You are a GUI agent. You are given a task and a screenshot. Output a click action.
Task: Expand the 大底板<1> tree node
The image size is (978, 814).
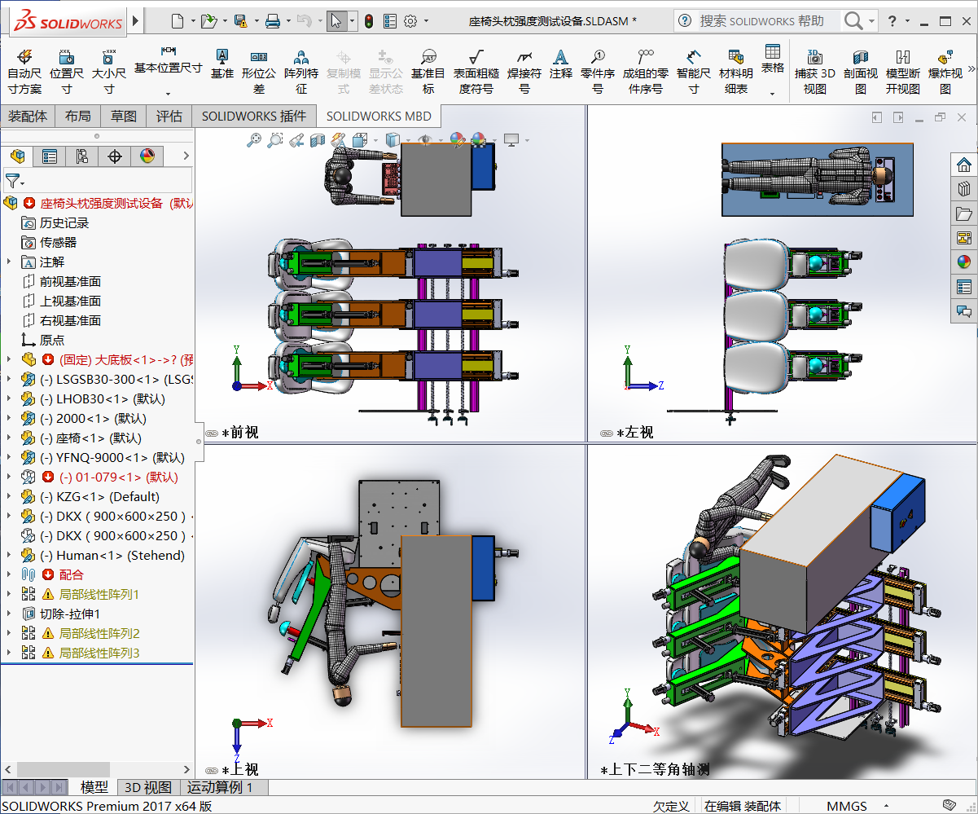tap(9, 359)
